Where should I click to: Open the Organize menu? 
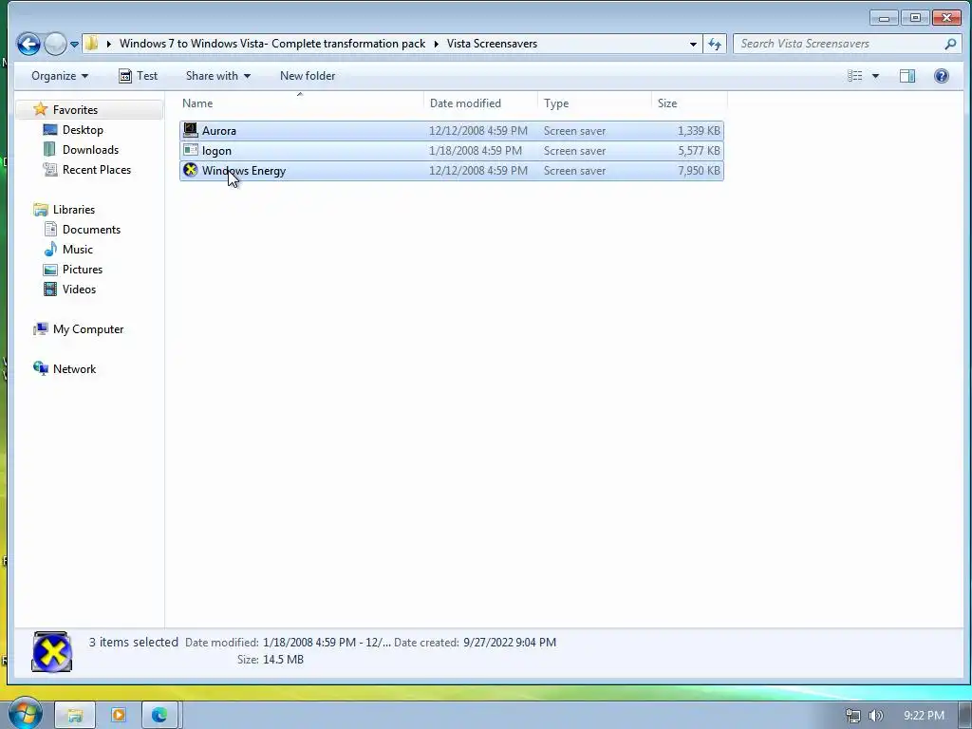pyautogui.click(x=60, y=76)
